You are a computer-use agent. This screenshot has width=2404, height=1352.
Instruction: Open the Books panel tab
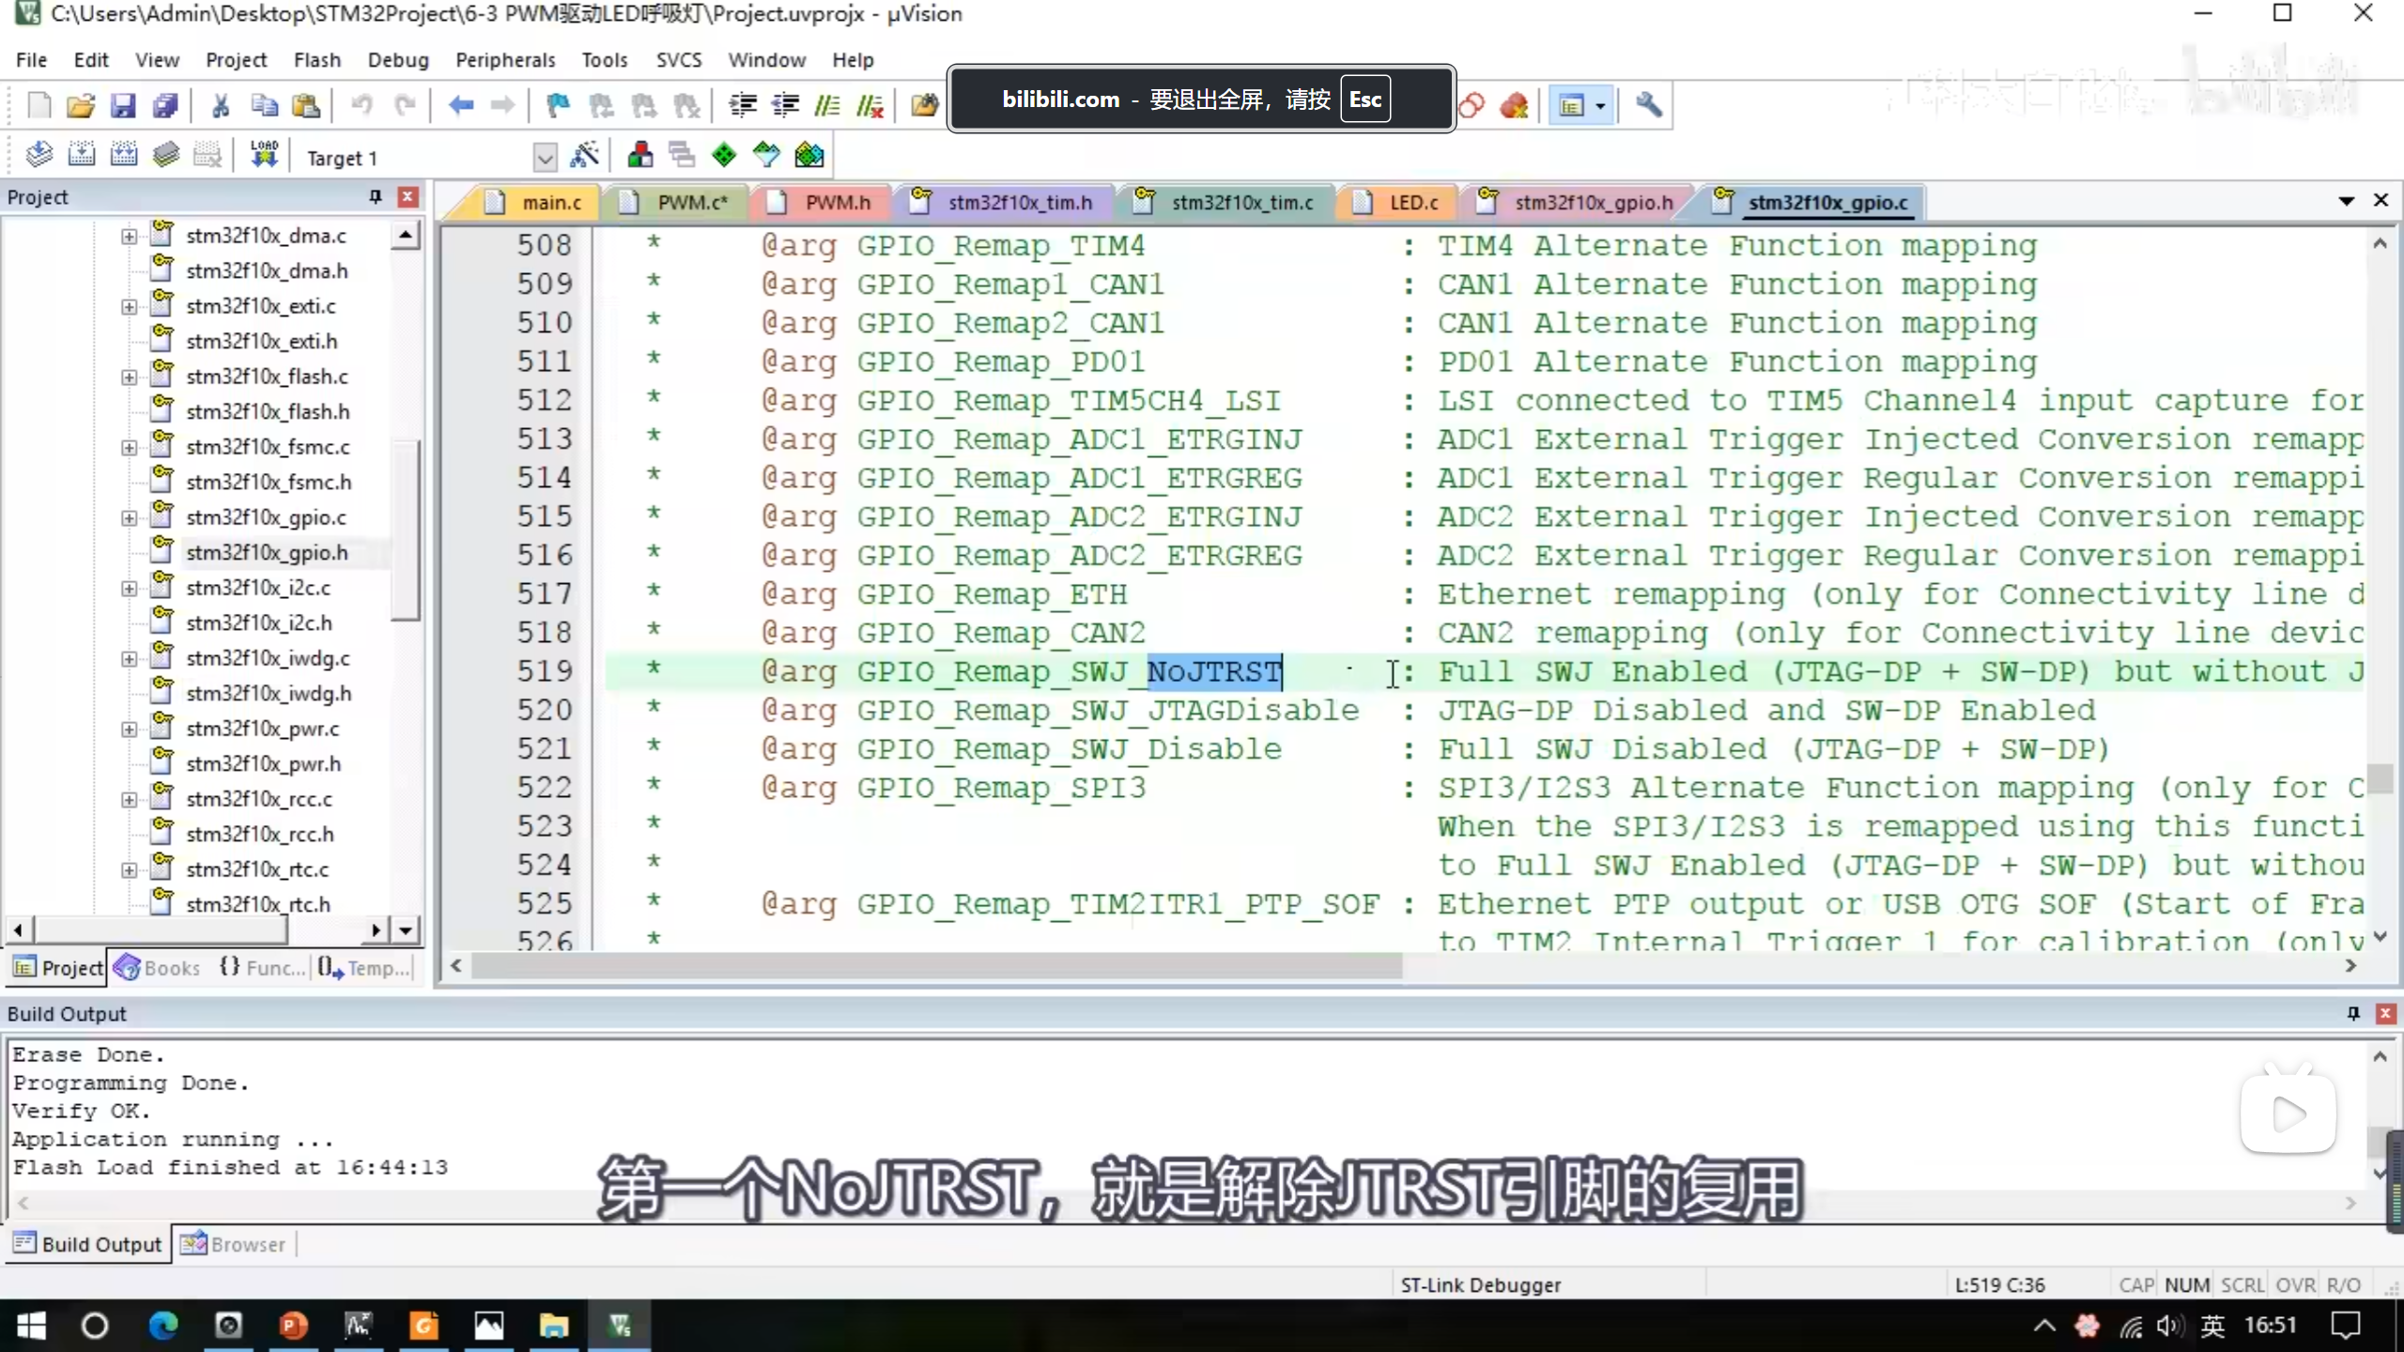click(158, 967)
